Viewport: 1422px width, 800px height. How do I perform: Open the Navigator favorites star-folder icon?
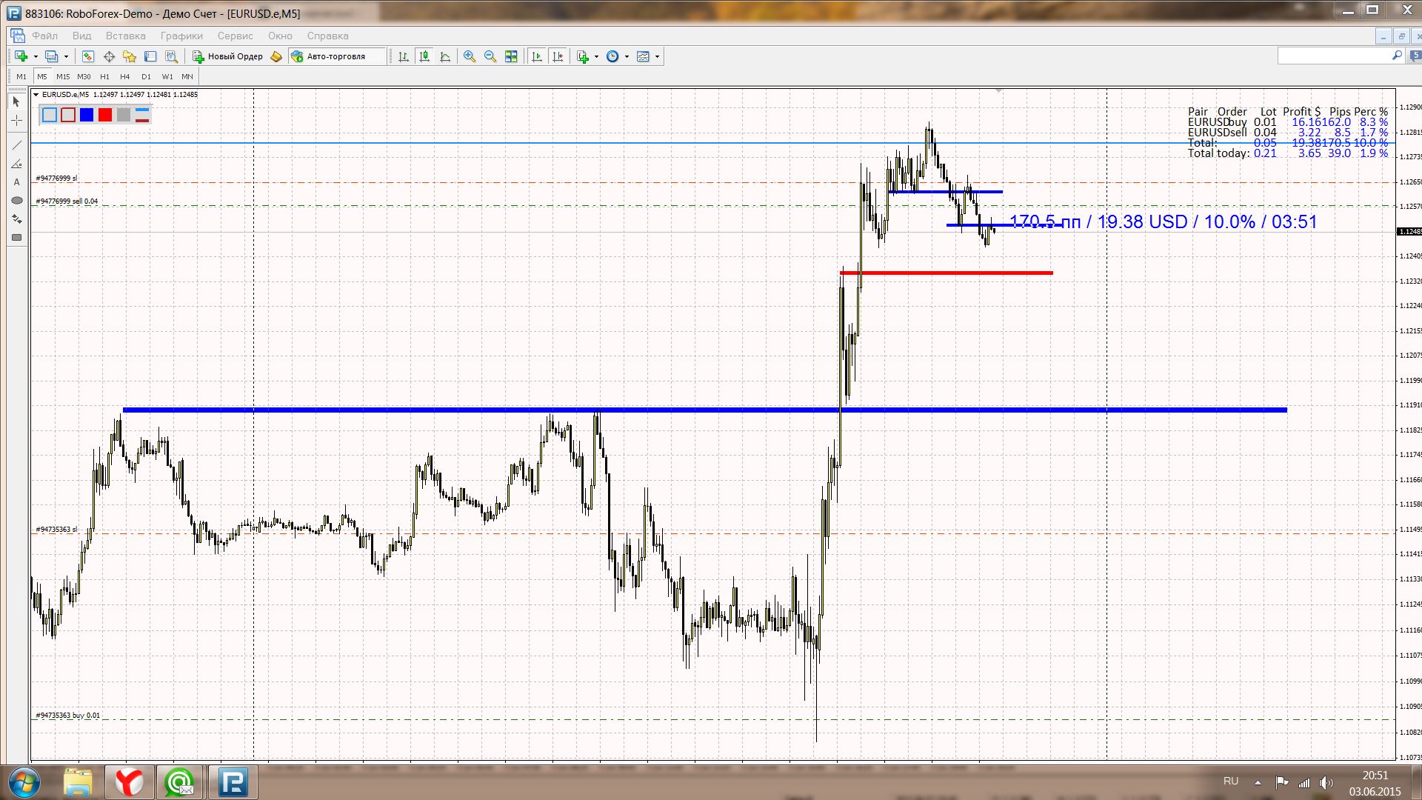[x=130, y=56]
